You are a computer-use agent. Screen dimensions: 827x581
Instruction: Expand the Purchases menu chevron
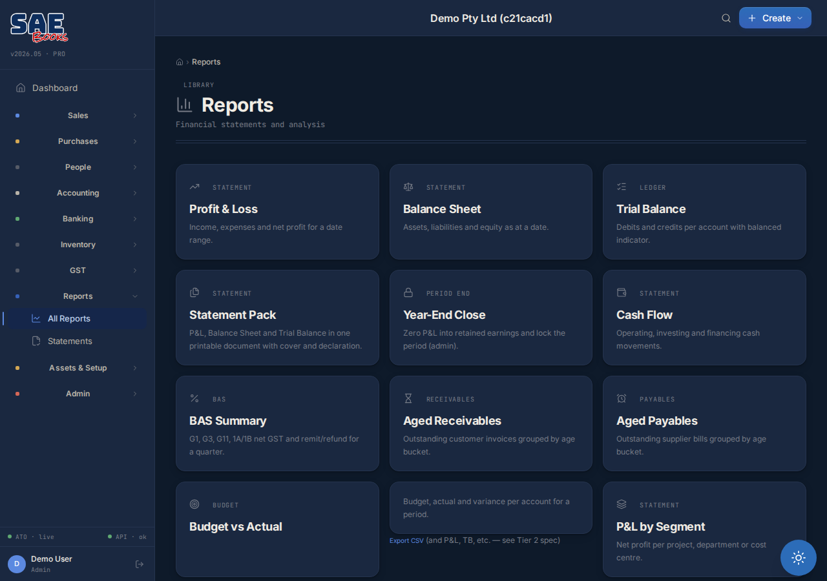click(135, 141)
